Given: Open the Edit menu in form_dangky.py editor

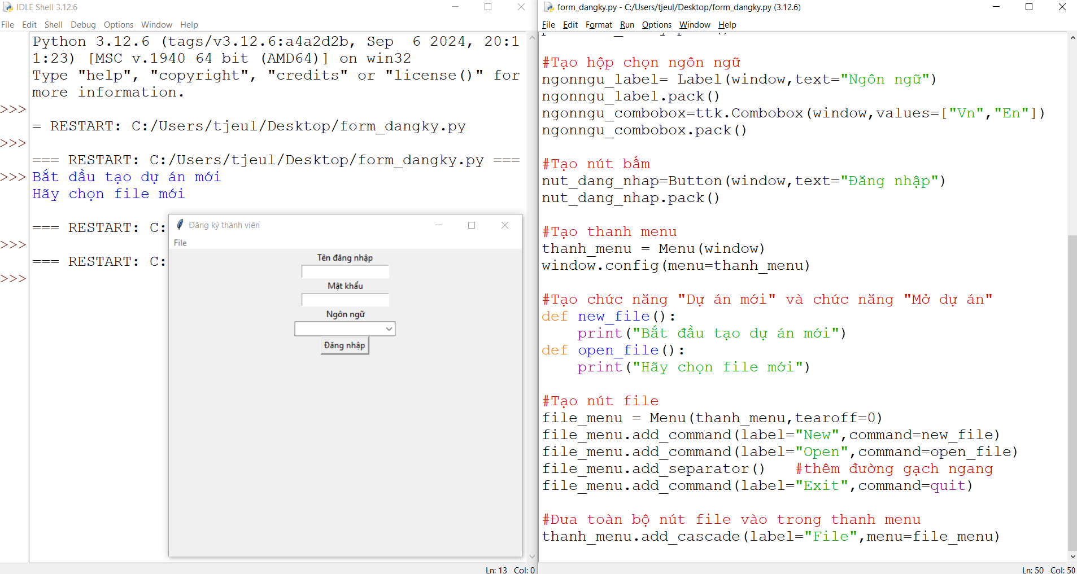Looking at the screenshot, I should [570, 25].
